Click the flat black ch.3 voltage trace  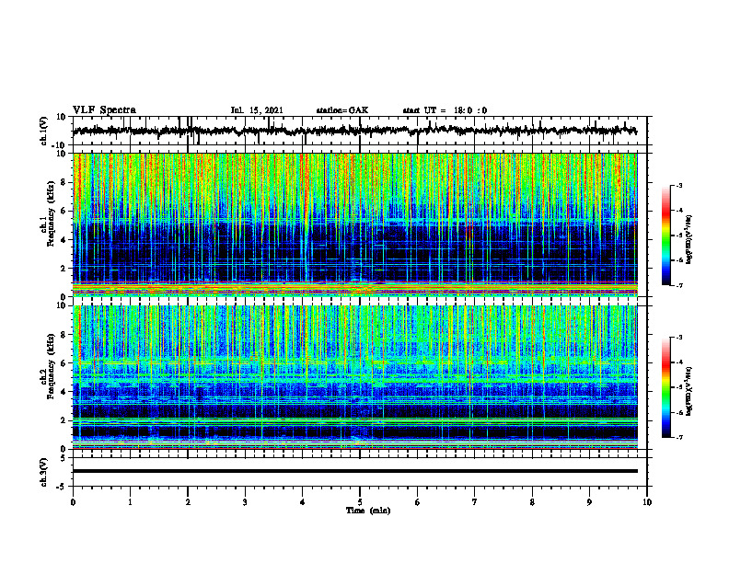[x=354, y=471]
